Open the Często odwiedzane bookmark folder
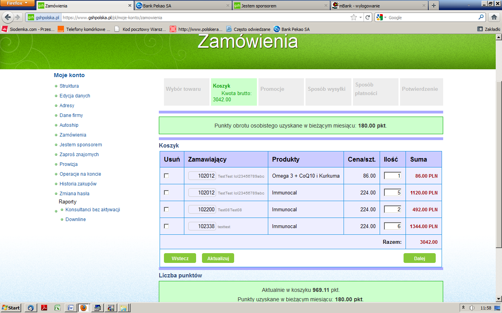502x313 pixels. (x=248, y=29)
